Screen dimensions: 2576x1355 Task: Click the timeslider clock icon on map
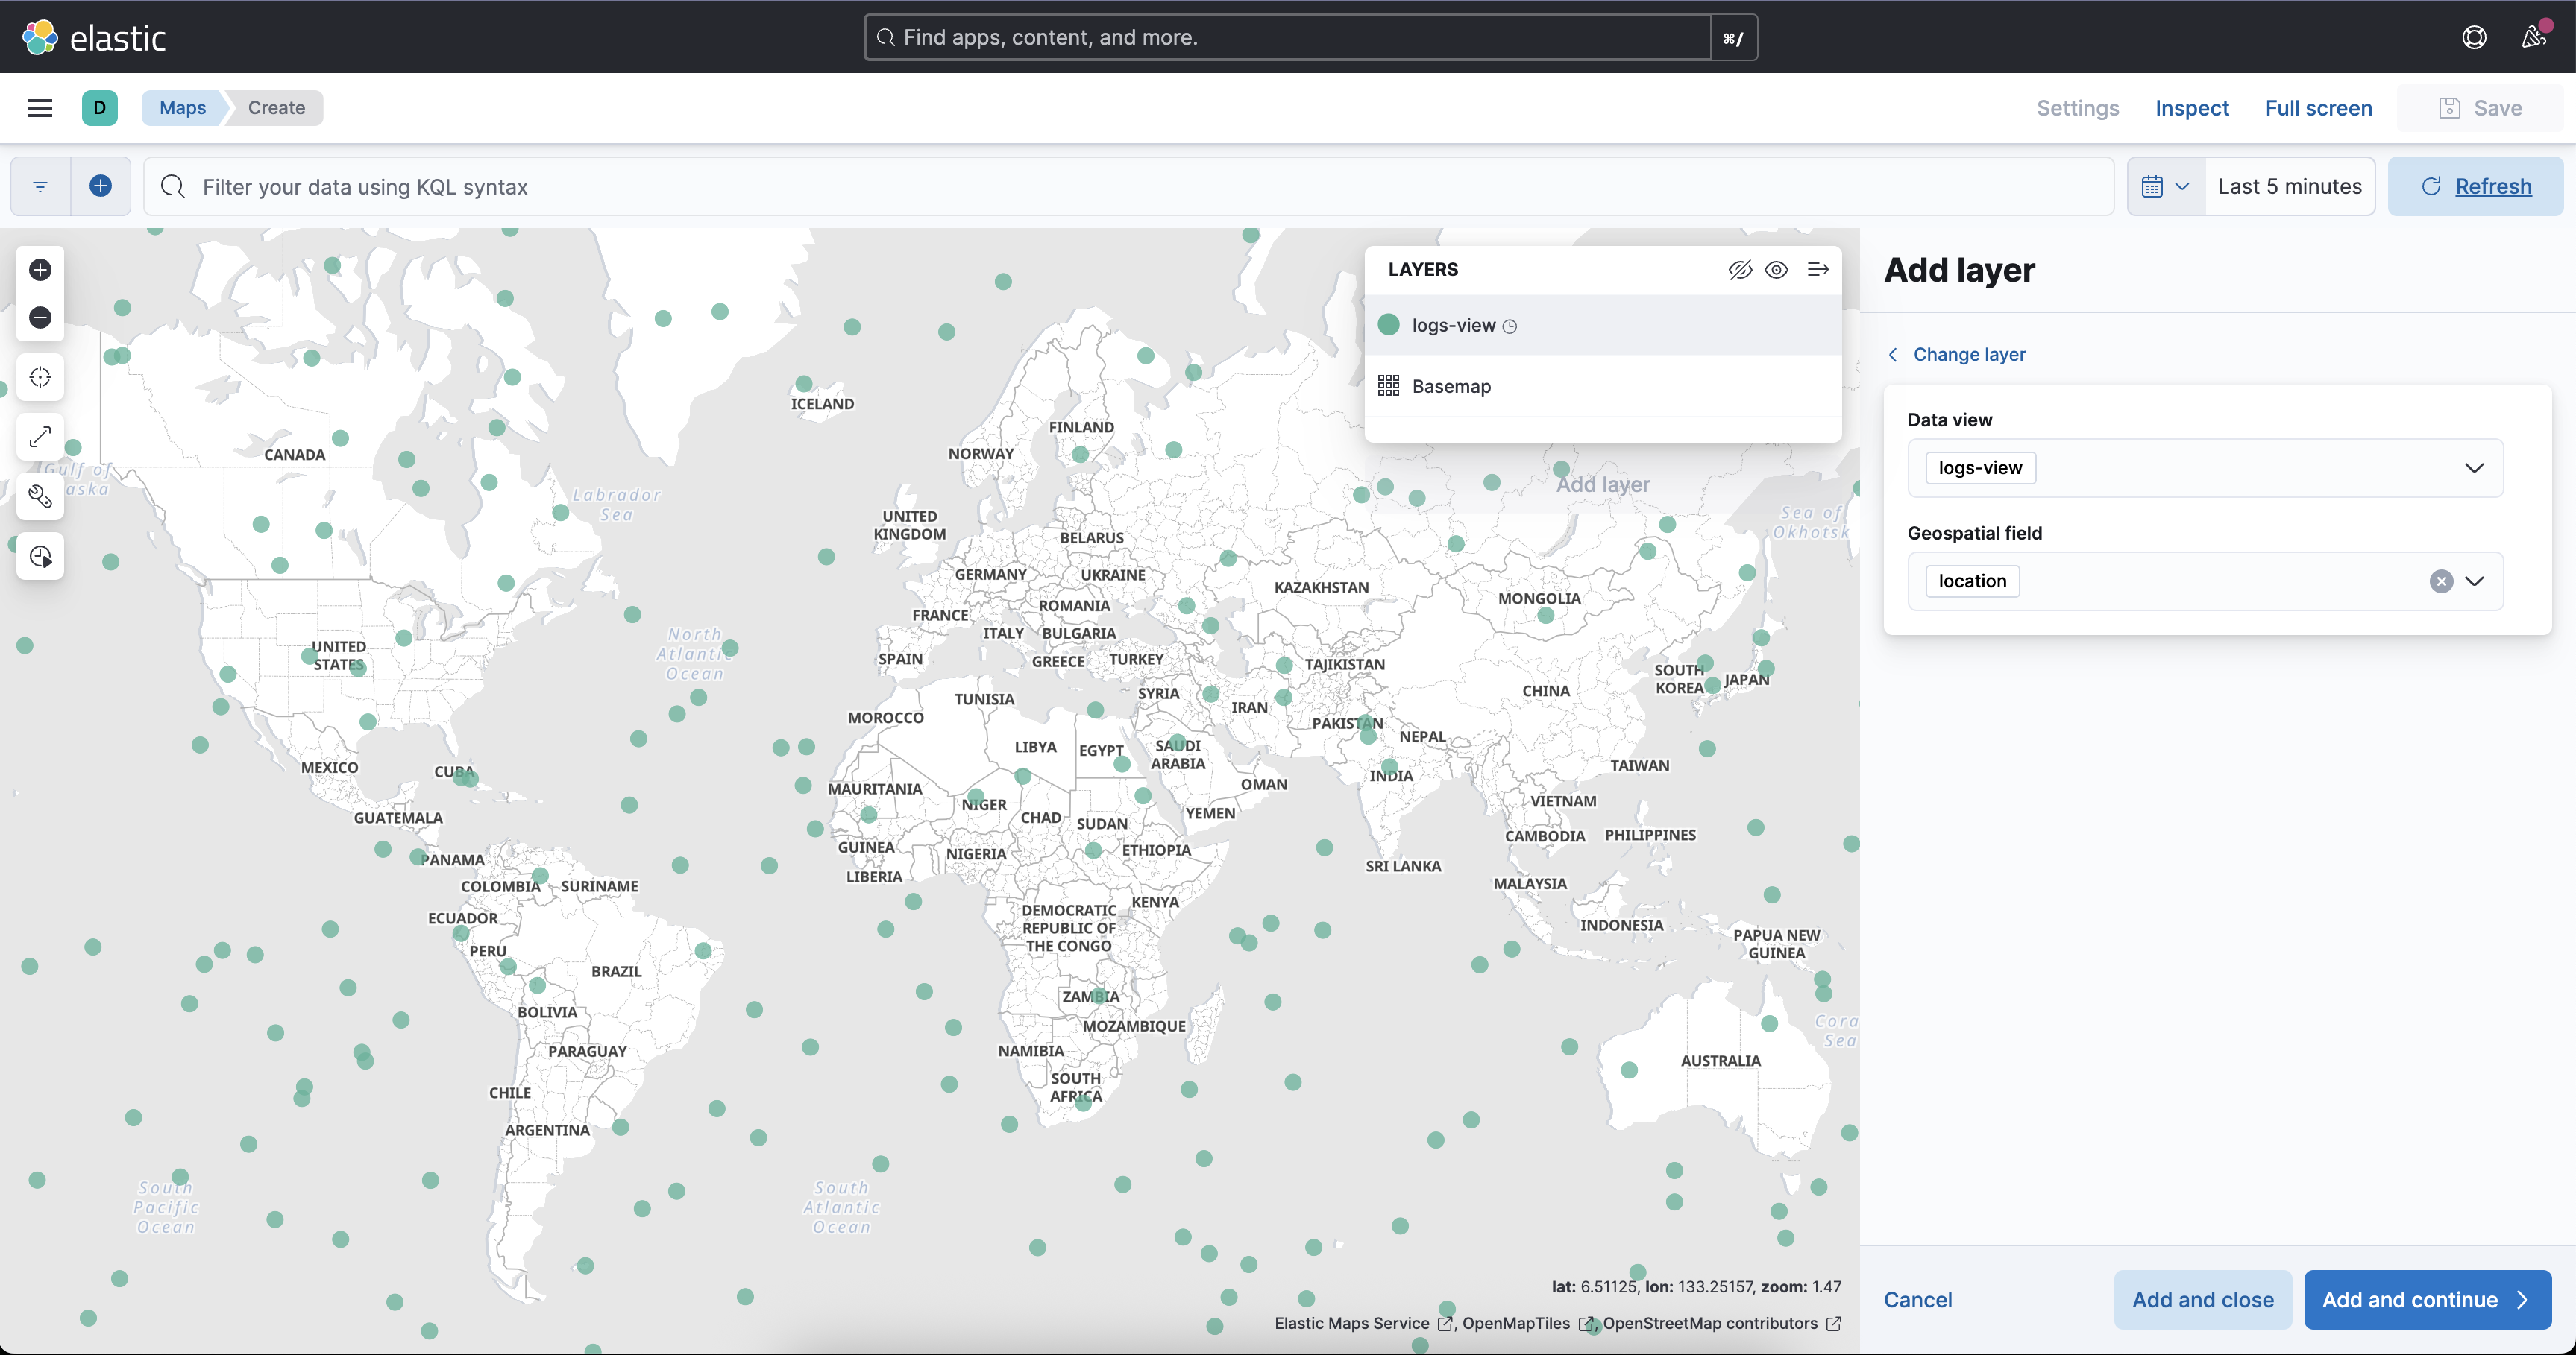[40, 557]
